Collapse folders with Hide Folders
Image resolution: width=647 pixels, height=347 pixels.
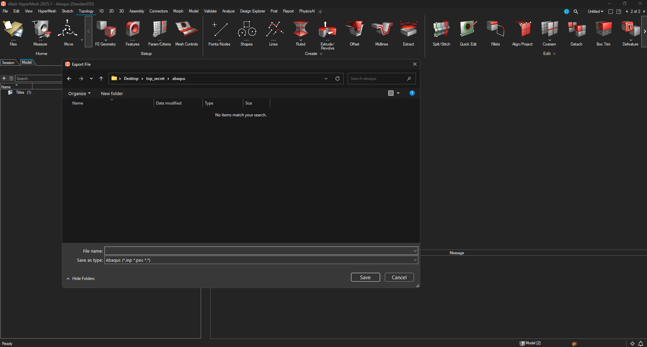(x=81, y=279)
